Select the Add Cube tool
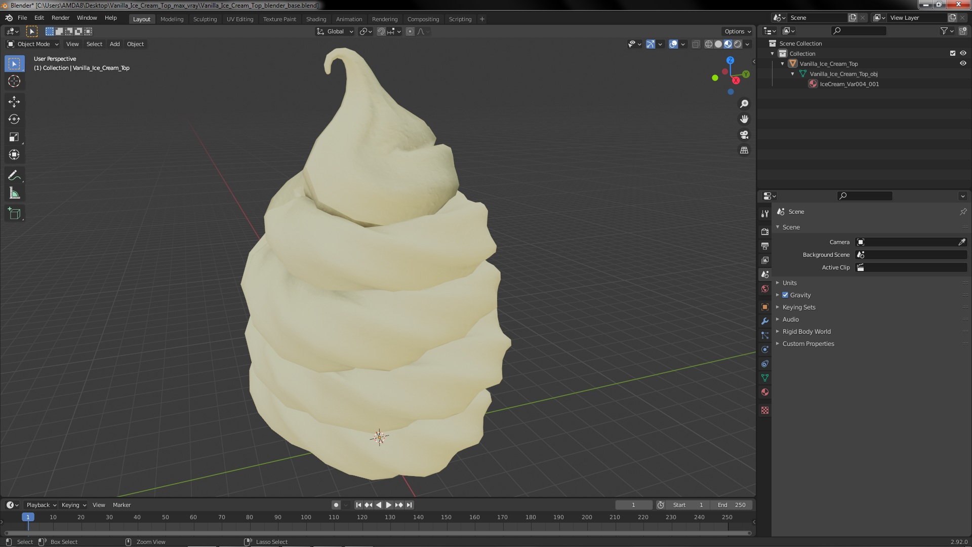 [14, 214]
